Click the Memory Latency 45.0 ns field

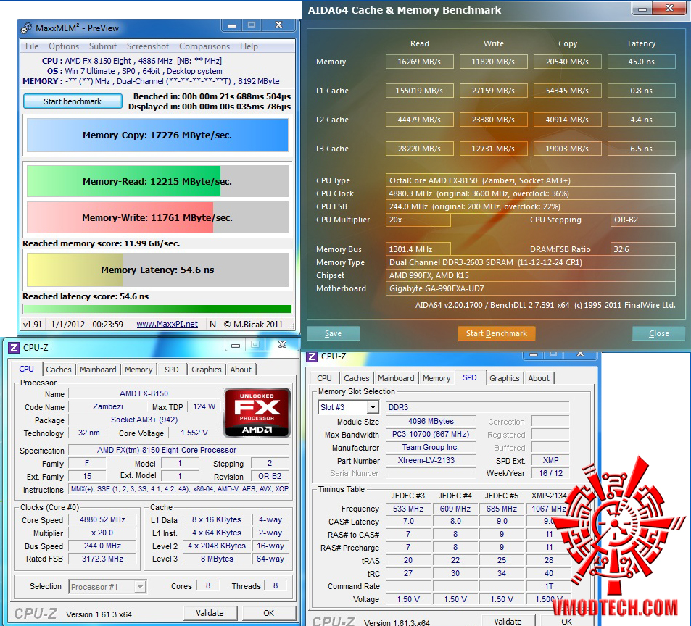coord(641,62)
